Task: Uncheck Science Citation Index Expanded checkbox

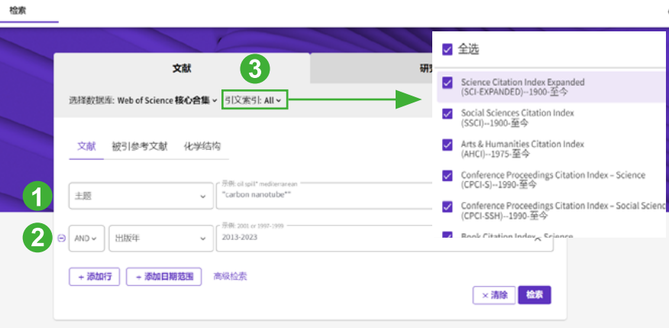Action: 447,83
